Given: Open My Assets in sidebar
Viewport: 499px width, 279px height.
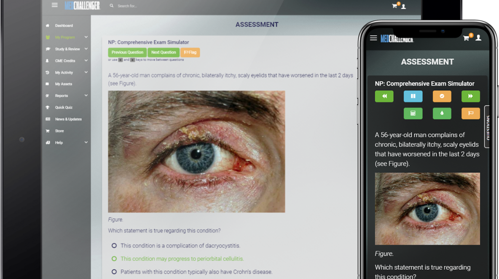Looking at the screenshot, I should click(63, 84).
